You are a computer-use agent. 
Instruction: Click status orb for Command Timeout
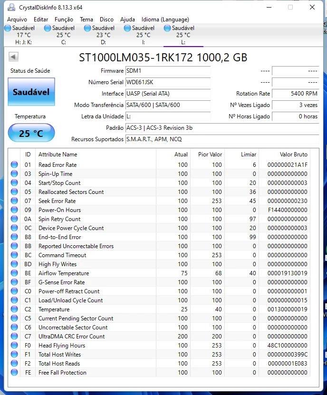[14, 255]
